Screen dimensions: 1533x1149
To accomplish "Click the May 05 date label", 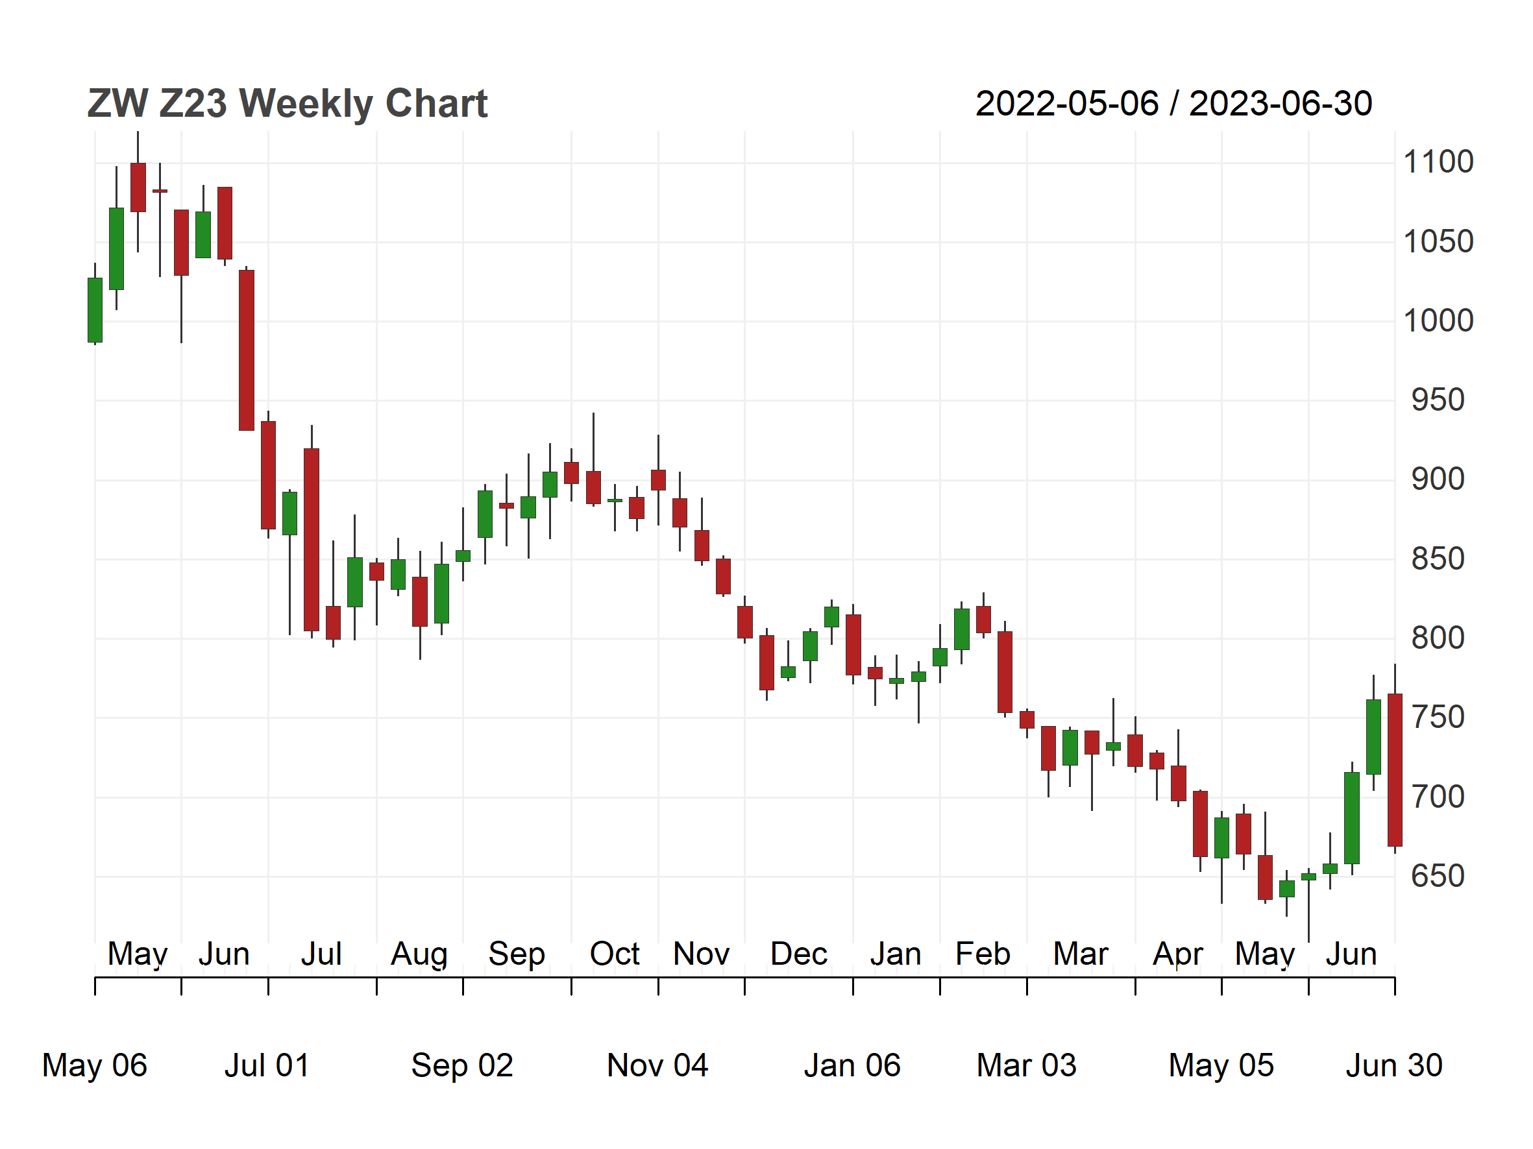I will click(x=1221, y=1065).
